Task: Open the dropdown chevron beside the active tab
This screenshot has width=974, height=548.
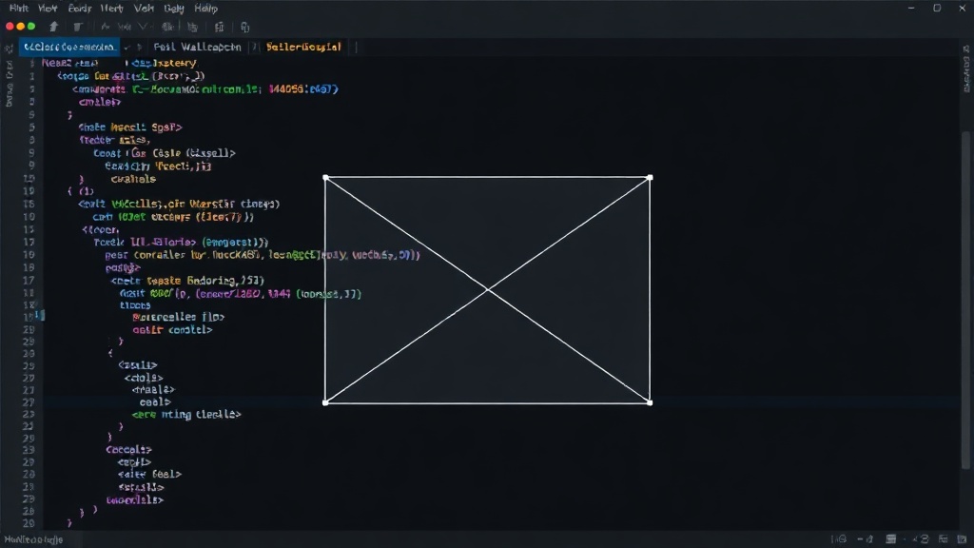Action: point(127,48)
